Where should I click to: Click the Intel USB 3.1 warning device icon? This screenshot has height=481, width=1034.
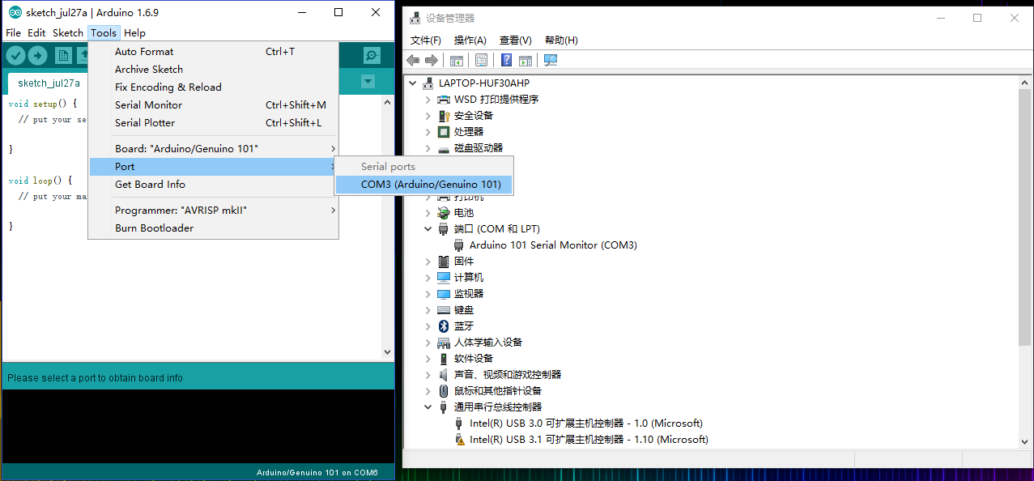(x=459, y=439)
